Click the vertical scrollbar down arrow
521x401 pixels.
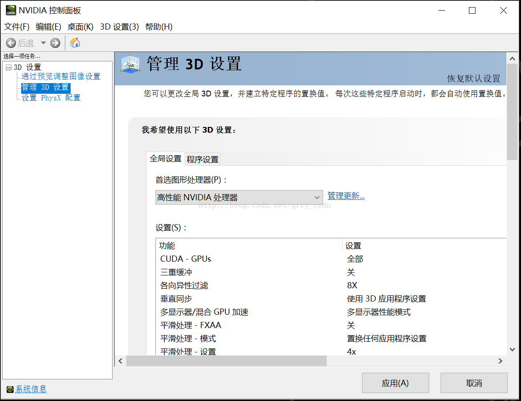tap(512, 349)
